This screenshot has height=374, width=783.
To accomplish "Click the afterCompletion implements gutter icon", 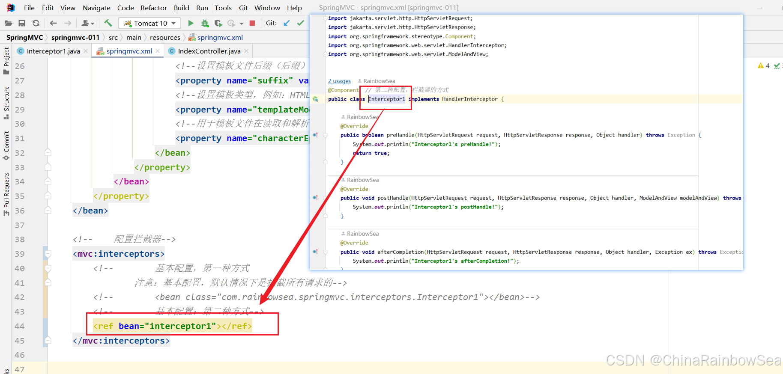I will tap(315, 252).
